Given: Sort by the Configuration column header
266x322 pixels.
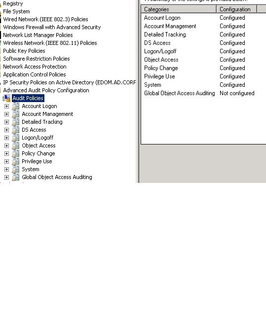Looking at the screenshot, I should 236,9.
